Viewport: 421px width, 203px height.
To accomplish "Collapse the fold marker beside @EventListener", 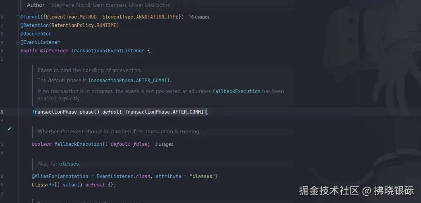I will pyautogui.click(x=18, y=42).
